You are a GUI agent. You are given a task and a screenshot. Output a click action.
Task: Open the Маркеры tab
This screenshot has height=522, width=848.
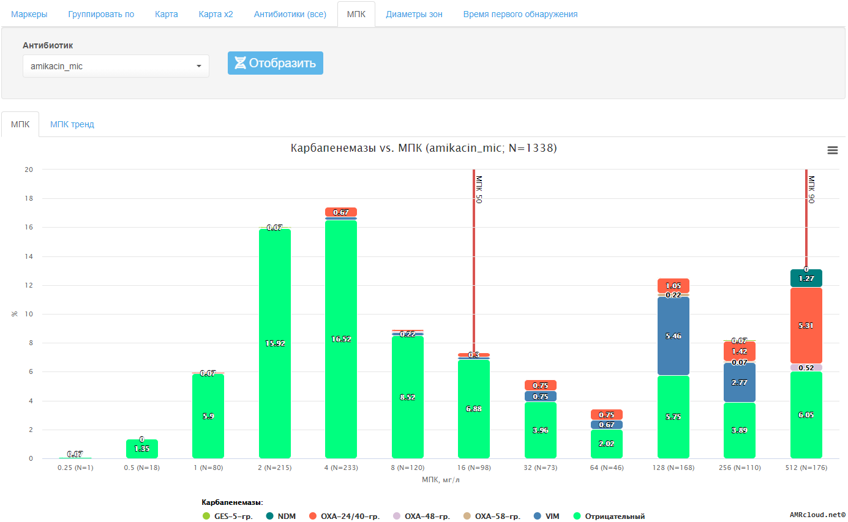29,14
